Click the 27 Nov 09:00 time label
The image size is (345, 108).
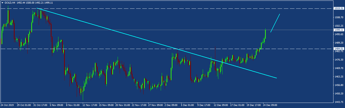pos(155,105)
